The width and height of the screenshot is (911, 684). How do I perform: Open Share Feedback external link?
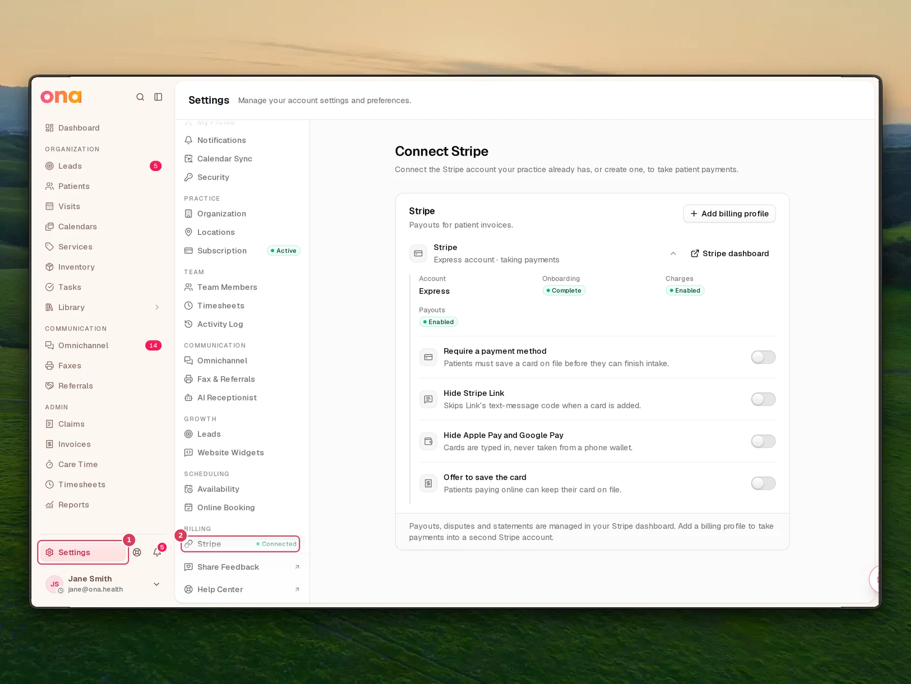(242, 567)
